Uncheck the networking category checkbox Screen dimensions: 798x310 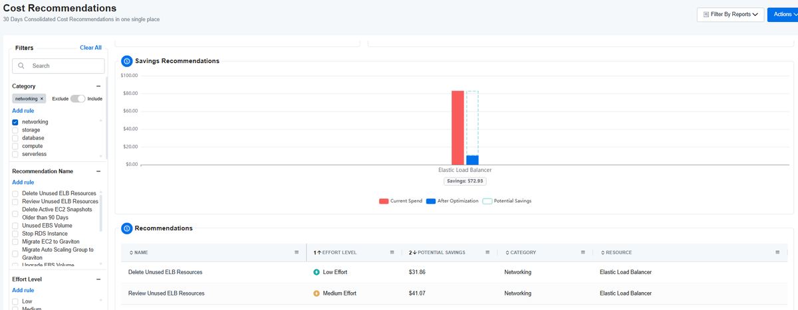coord(15,122)
